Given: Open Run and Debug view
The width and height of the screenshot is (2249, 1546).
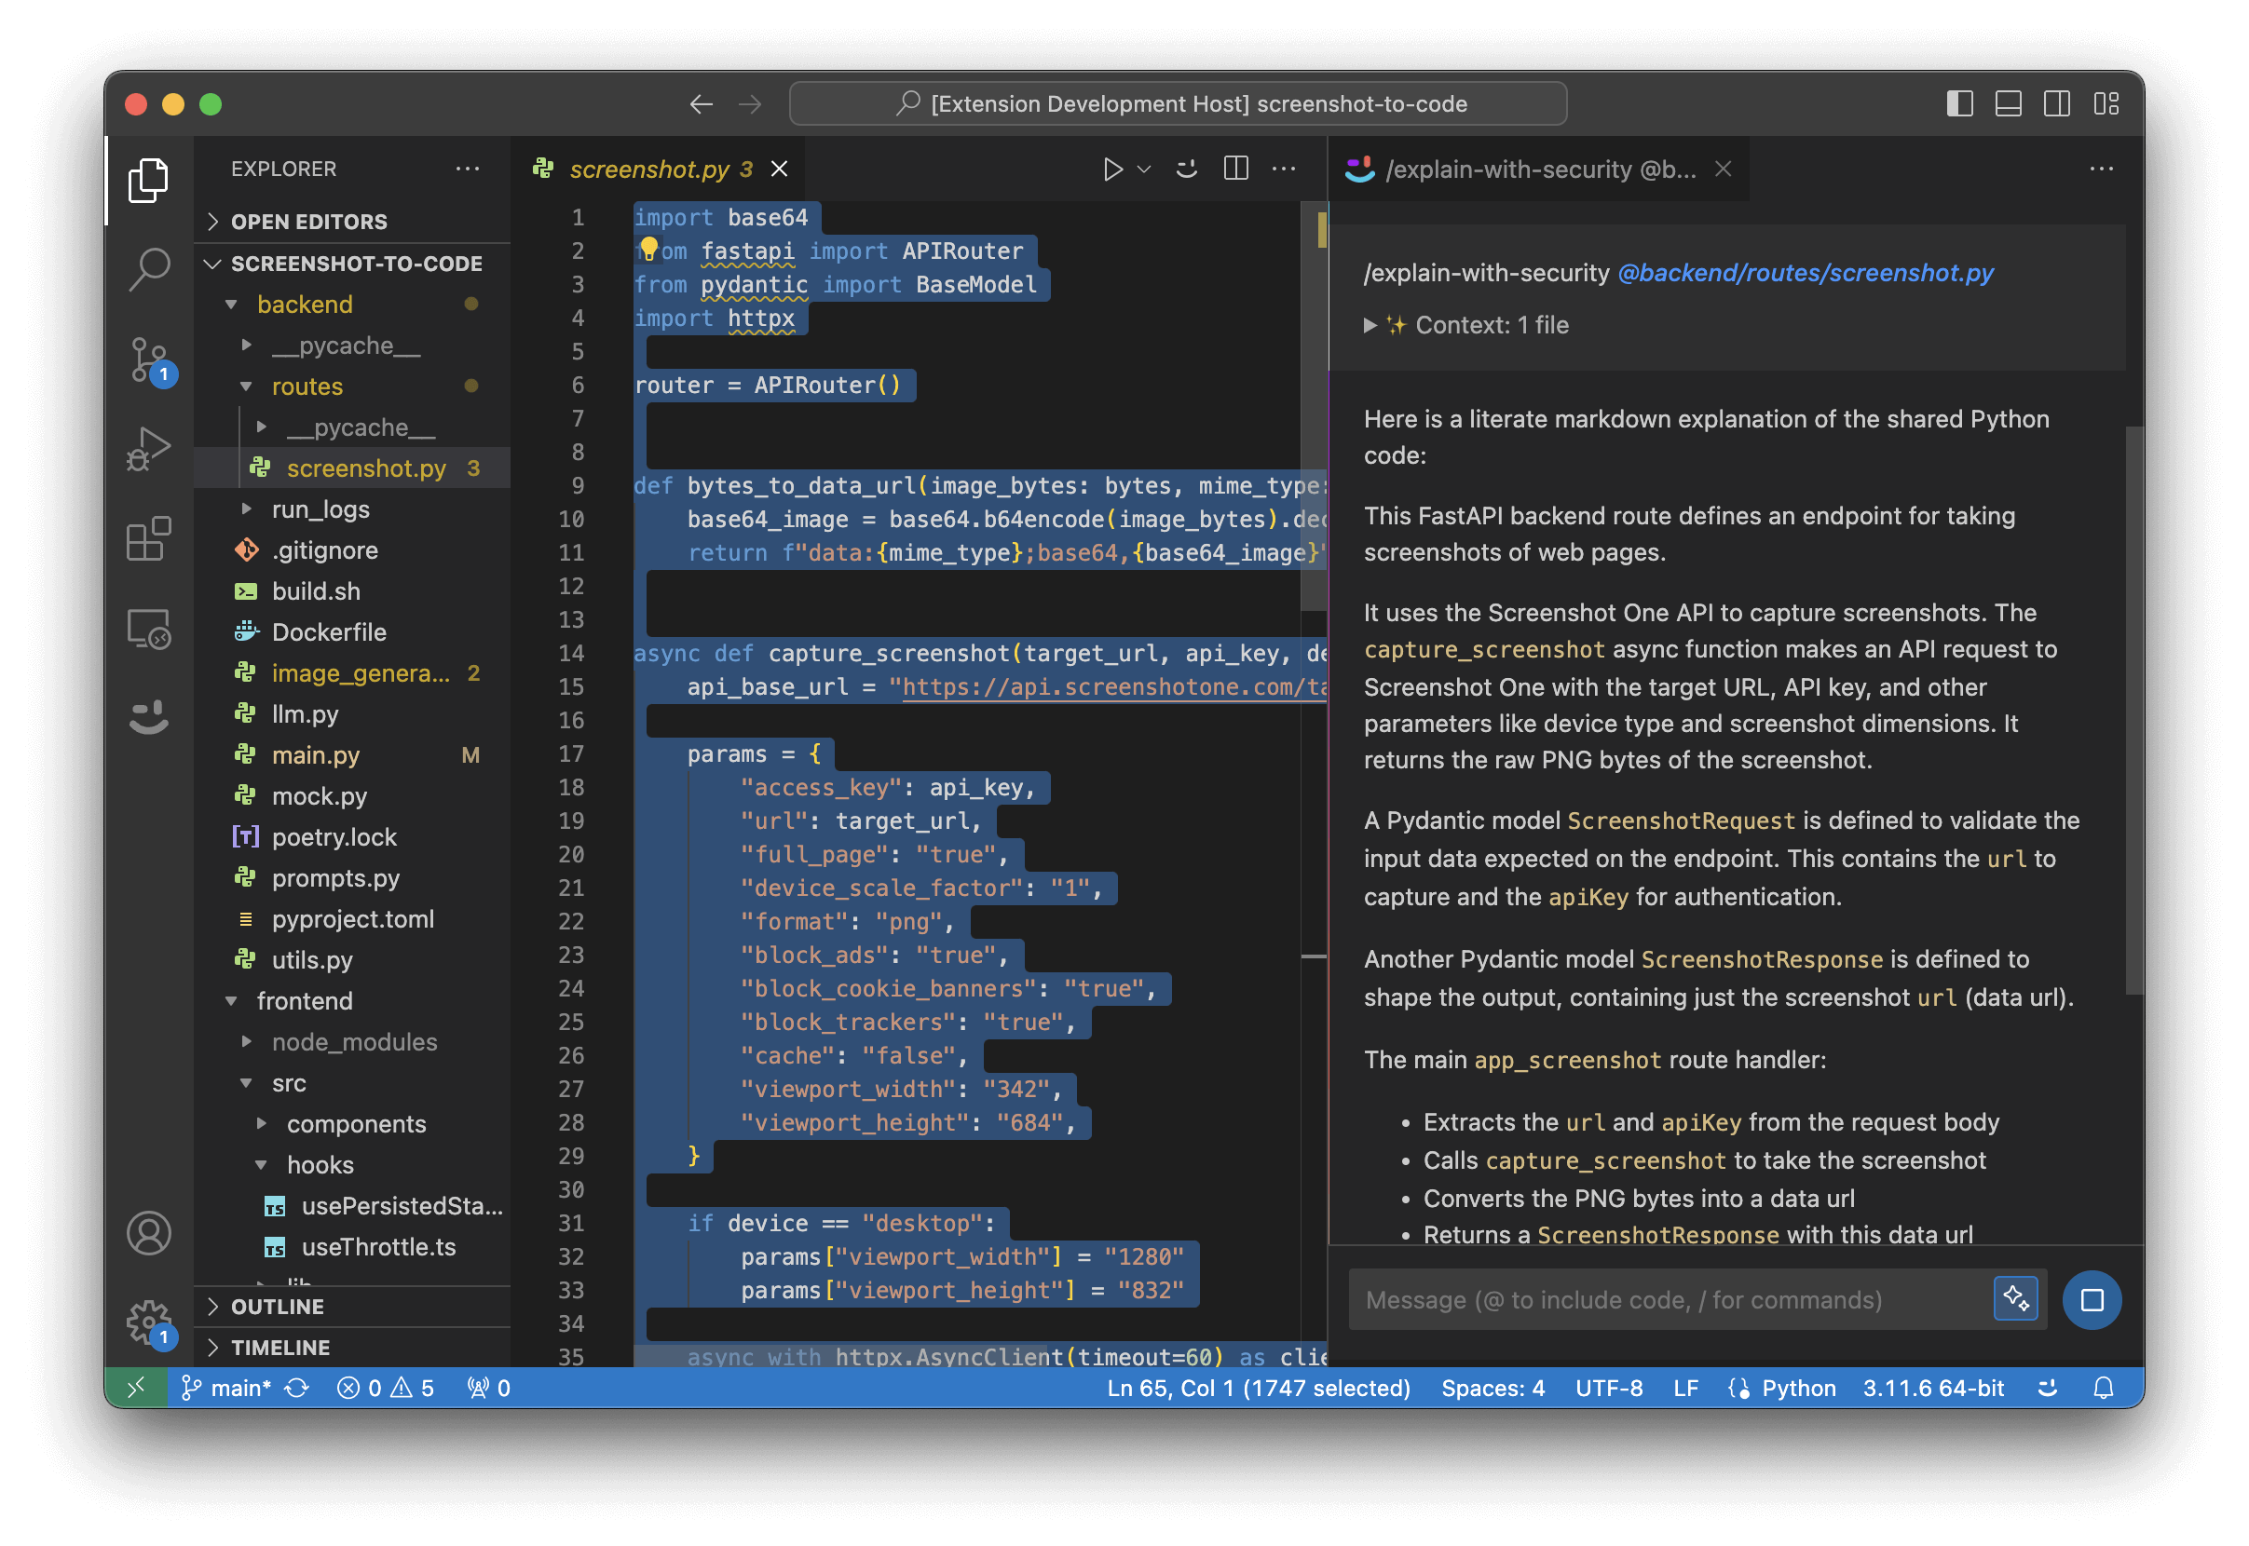Looking at the screenshot, I should [148, 449].
